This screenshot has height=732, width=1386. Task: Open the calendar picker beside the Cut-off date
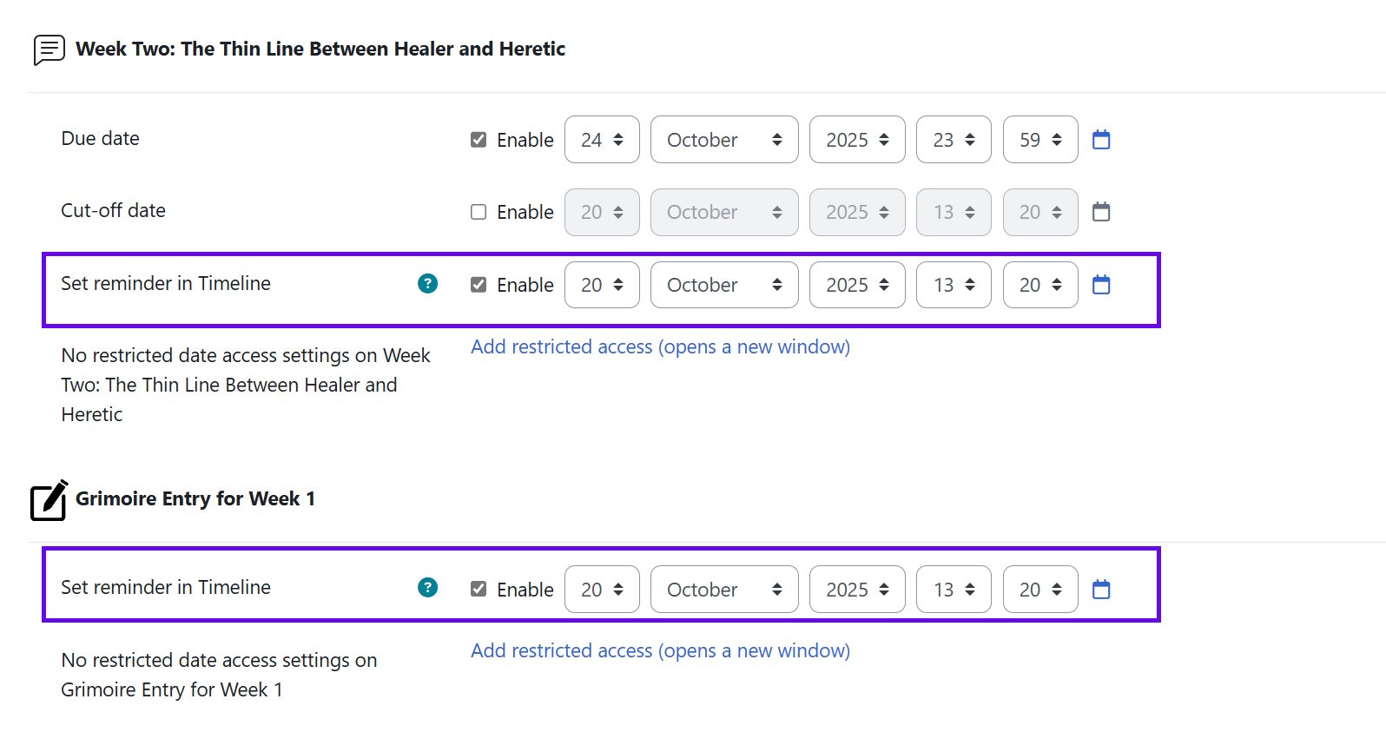coord(1101,212)
